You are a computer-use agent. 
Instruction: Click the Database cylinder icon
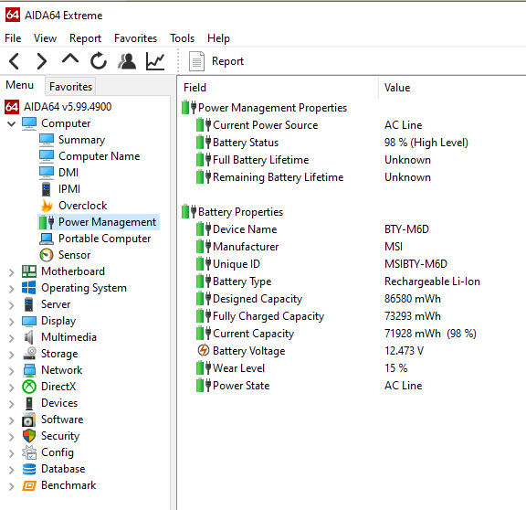(29, 469)
